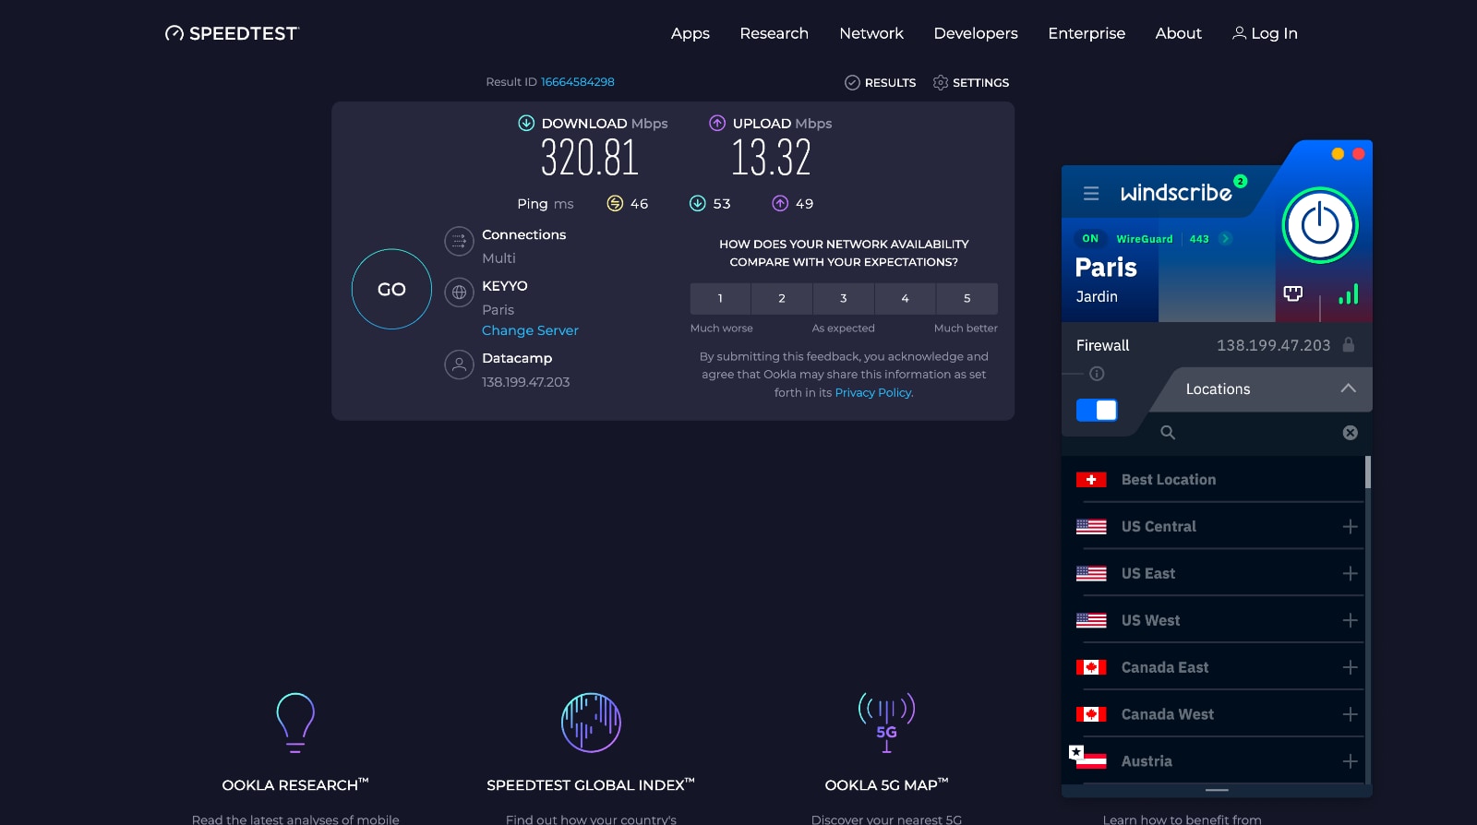Click the download arrow icon

[526, 123]
